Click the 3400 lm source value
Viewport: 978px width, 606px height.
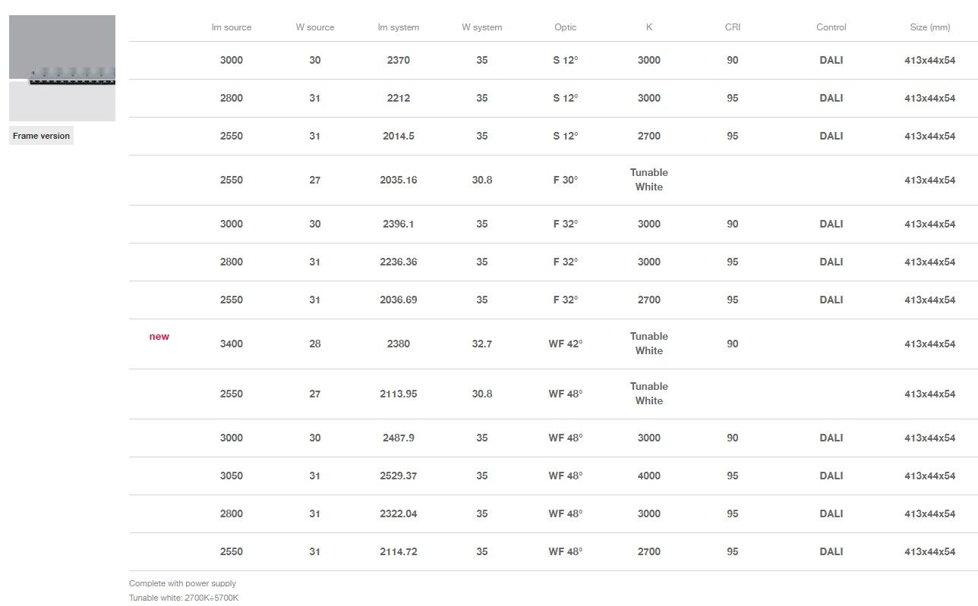point(232,344)
